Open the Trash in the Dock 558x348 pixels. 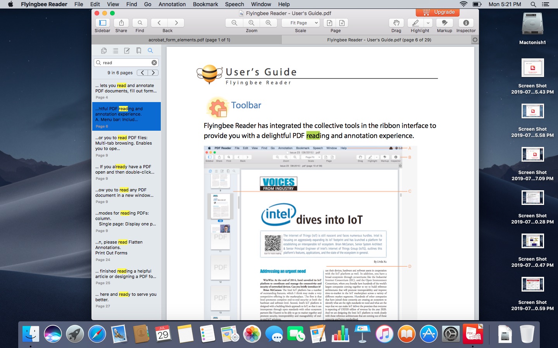click(x=527, y=334)
